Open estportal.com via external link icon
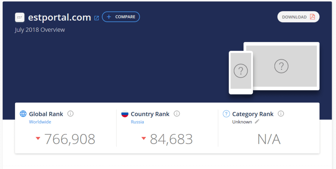The height and width of the screenshot is (169, 336). [x=96, y=18]
